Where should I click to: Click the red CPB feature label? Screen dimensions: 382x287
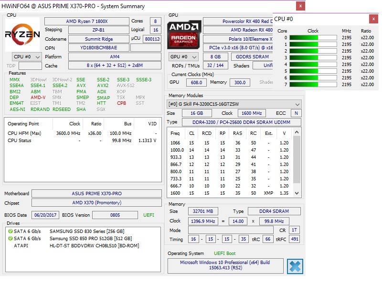[x=121, y=103]
